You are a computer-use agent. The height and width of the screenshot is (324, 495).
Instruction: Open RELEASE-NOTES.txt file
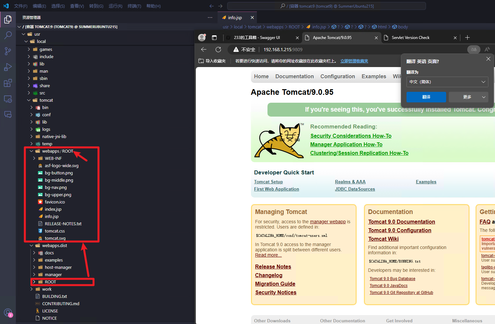63,224
